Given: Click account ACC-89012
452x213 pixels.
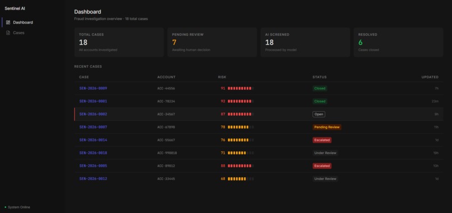Looking at the screenshot, I should pos(166,166).
